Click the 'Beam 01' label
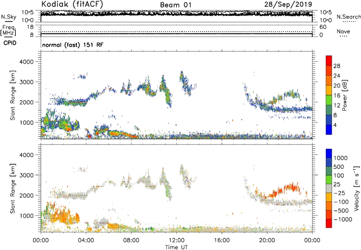The width and height of the screenshot is (361, 250). [176, 5]
